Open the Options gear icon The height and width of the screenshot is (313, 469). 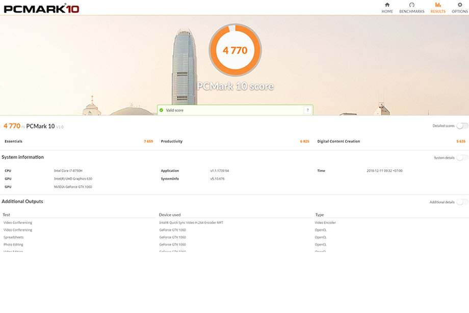(x=460, y=5)
